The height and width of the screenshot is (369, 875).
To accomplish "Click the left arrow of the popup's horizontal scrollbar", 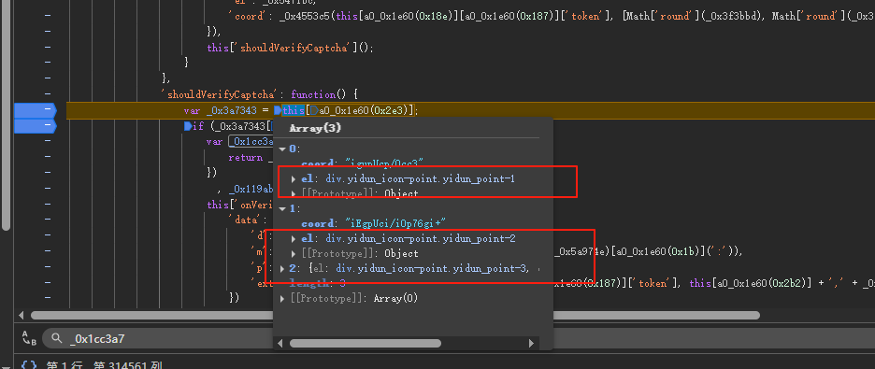I will [281, 344].
